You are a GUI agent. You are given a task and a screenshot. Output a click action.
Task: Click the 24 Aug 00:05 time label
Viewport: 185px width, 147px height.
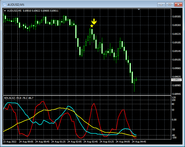26,141
